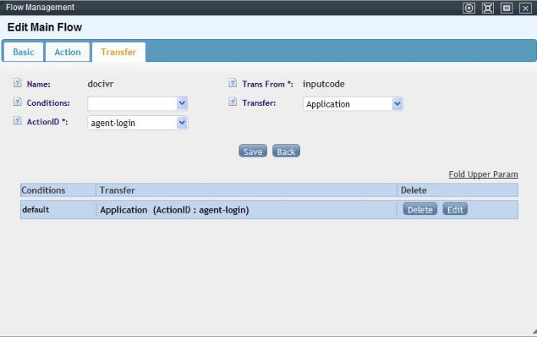Switch to the Action tab
The height and width of the screenshot is (337, 537).
(x=68, y=52)
